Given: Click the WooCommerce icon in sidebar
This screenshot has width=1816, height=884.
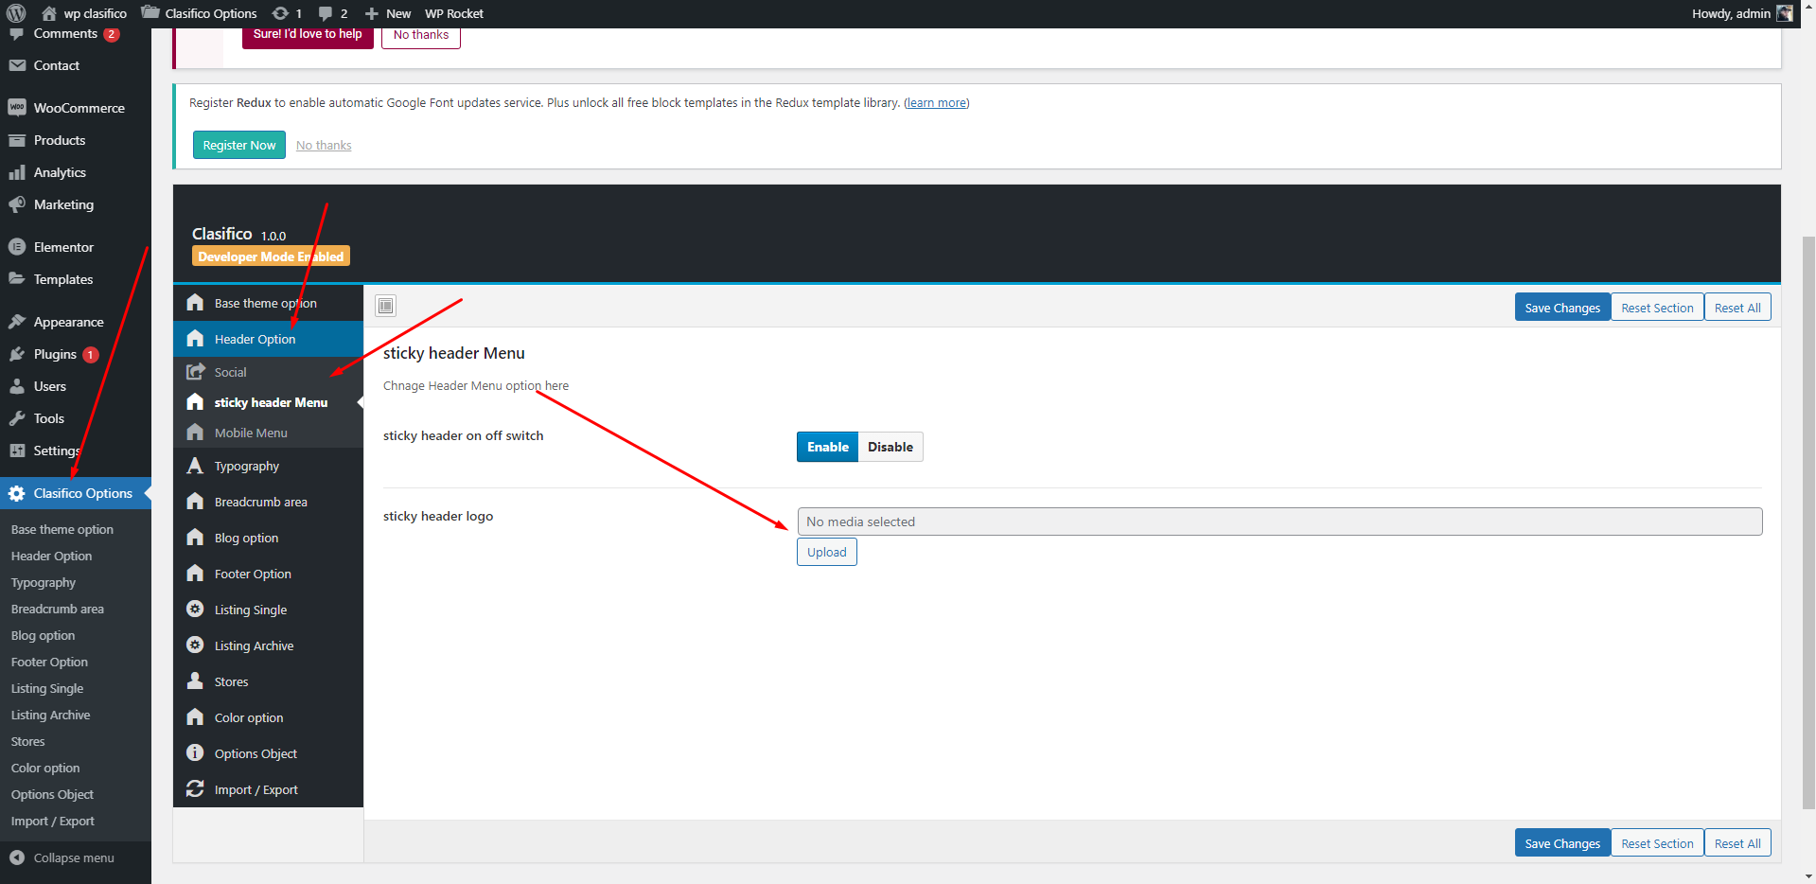Looking at the screenshot, I should tap(17, 108).
